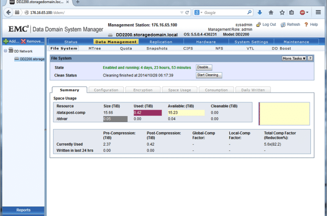Click the DD2200.storagedomain.local system name

147,35
